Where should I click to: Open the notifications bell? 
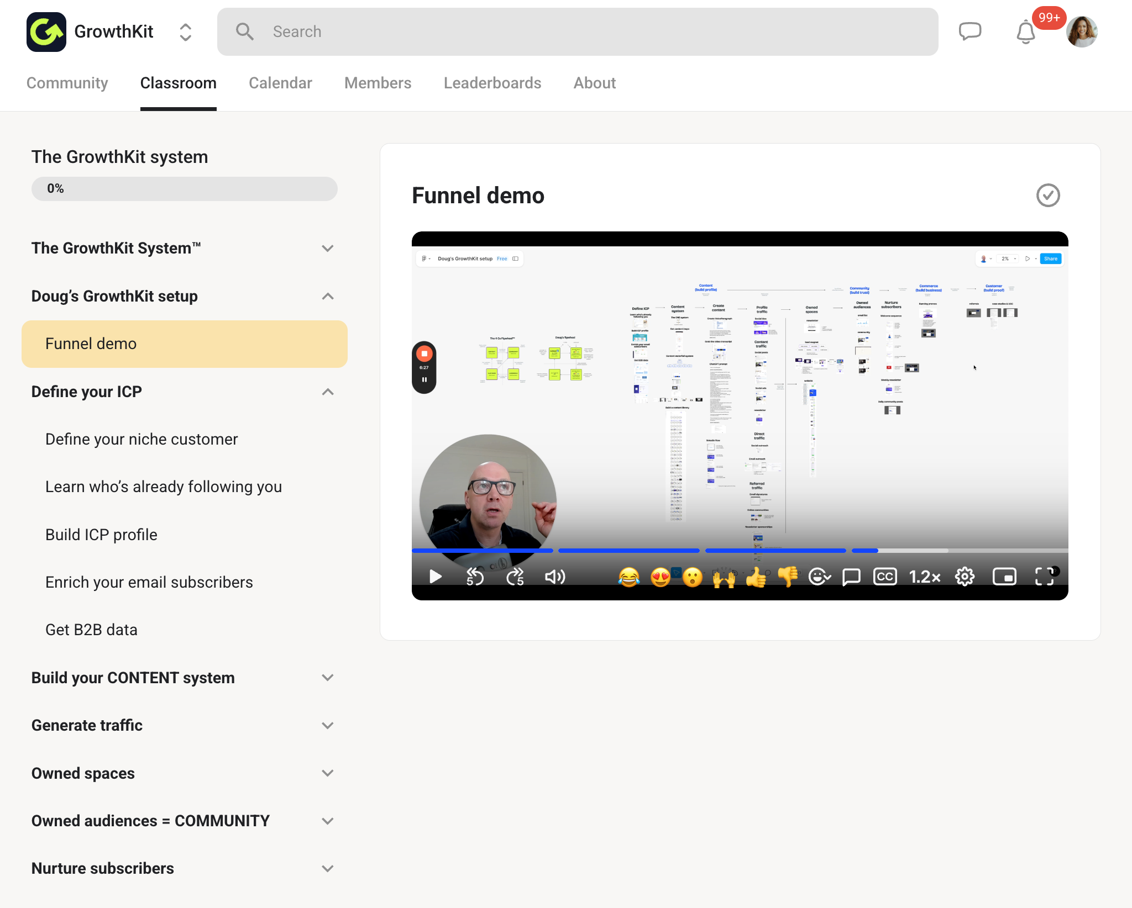click(x=1026, y=32)
